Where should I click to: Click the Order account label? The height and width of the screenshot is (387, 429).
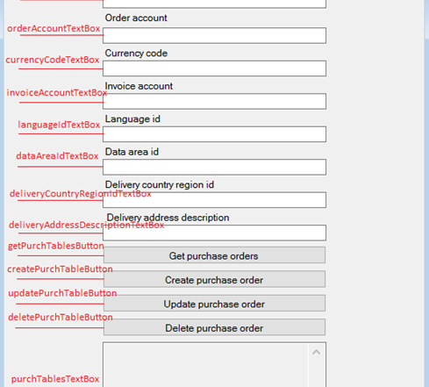point(136,18)
